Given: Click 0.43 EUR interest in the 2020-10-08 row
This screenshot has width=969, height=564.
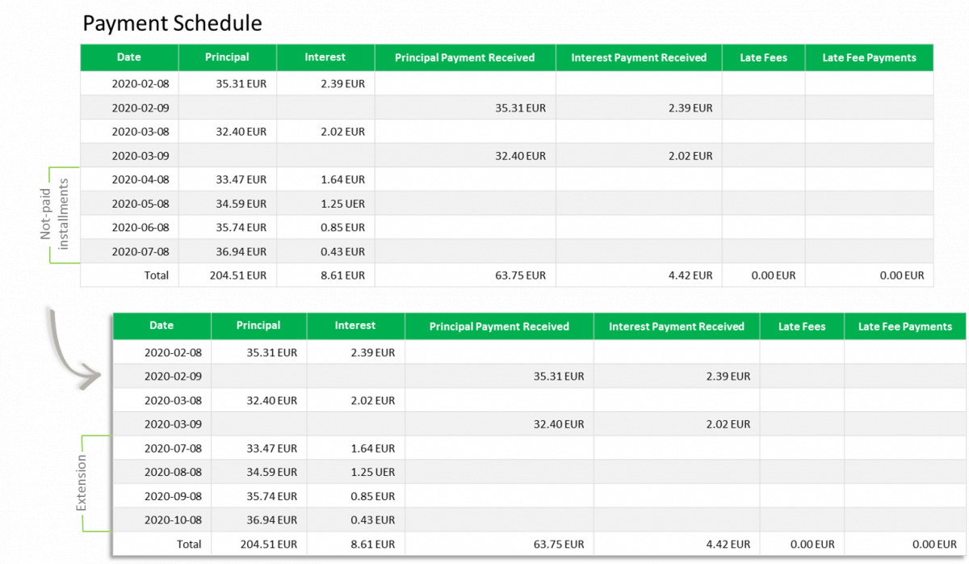Looking at the screenshot, I should [x=372, y=520].
